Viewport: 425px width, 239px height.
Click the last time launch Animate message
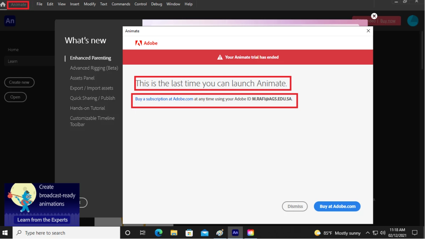pos(211,83)
